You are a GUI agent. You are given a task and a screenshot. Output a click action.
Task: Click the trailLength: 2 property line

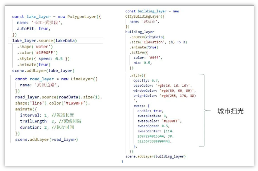(x=50, y=121)
